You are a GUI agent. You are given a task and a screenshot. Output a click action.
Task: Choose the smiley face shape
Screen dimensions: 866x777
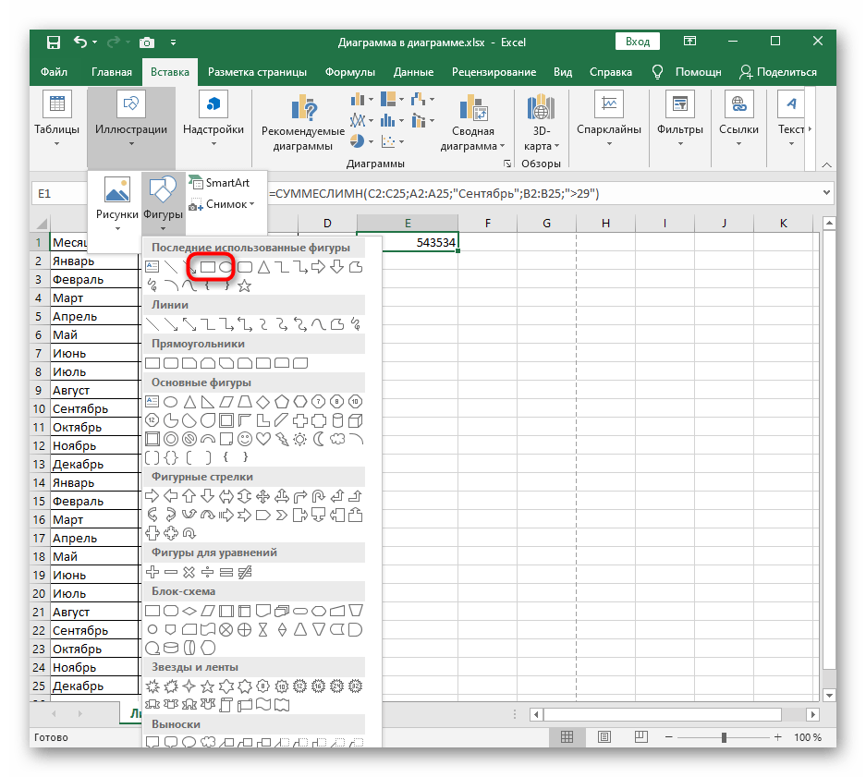(x=245, y=438)
